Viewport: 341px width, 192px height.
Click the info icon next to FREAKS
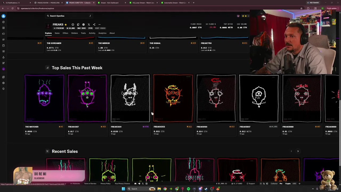tap(73, 25)
